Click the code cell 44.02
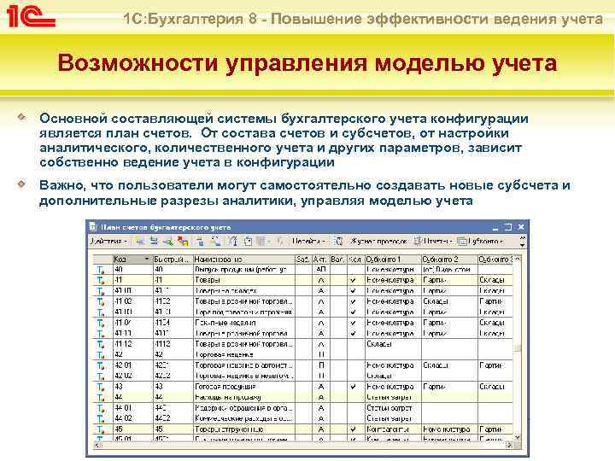This screenshot has width=615, height=461. point(133,418)
